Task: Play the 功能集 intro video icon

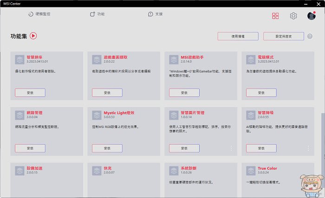Action: 33,36
